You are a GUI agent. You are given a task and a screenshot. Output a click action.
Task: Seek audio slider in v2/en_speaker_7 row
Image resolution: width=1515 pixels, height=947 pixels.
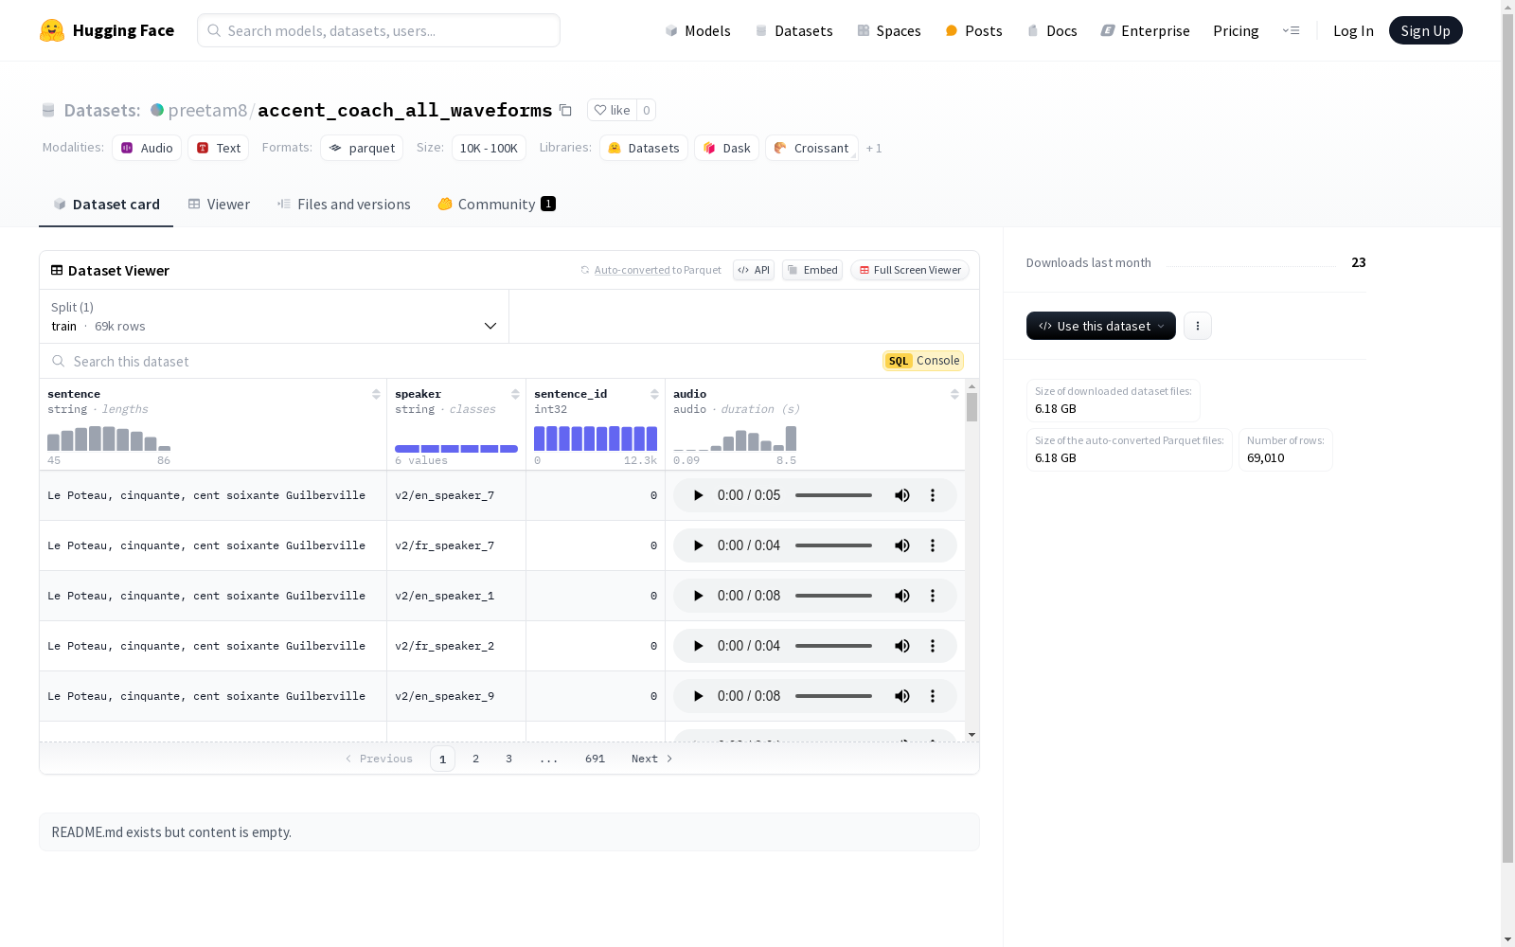pos(833,495)
